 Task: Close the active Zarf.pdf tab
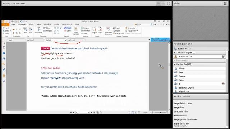[65, 40]
